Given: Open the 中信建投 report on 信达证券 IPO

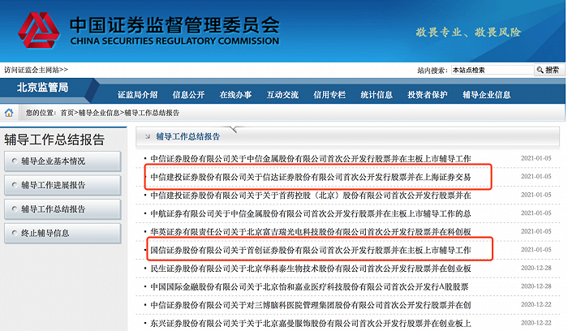Looking at the screenshot, I should click(308, 176).
